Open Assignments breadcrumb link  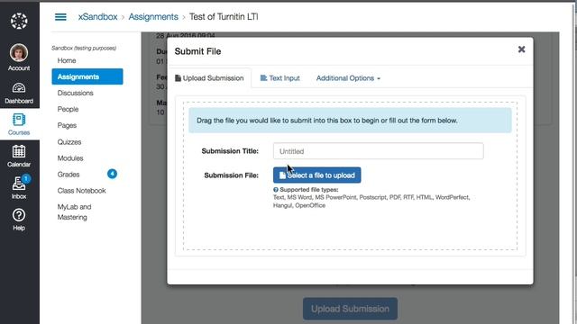tap(153, 17)
